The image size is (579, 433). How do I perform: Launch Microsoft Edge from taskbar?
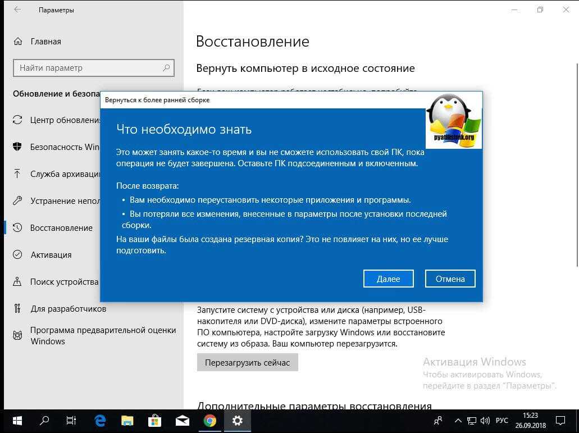click(100, 421)
